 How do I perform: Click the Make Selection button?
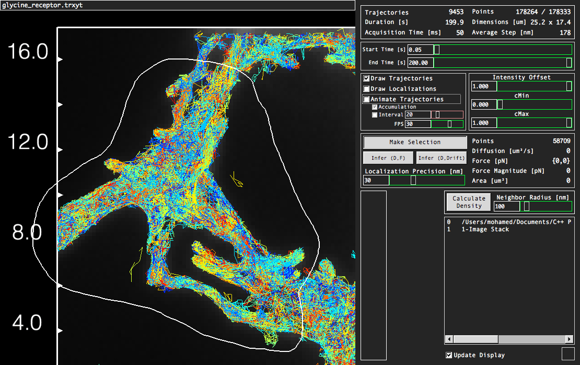click(415, 142)
